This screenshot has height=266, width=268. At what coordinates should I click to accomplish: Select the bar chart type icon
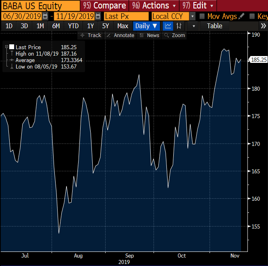pyautogui.click(x=179, y=26)
